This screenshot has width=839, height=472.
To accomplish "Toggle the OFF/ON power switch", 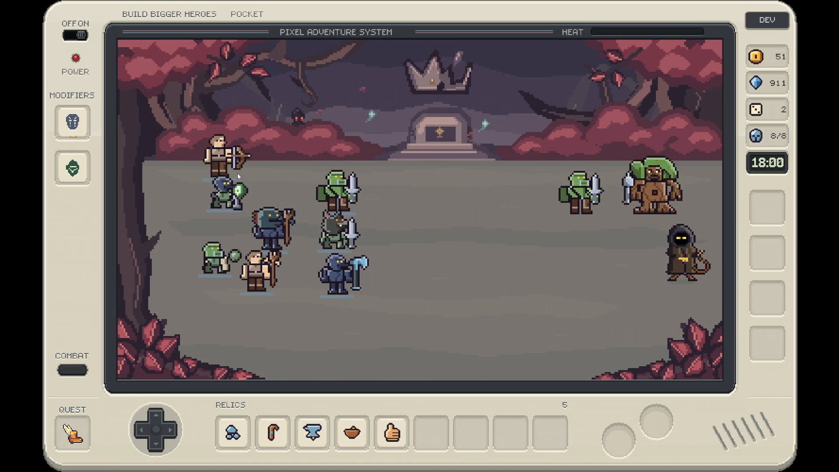I will pyautogui.click(x=75, y=35).
